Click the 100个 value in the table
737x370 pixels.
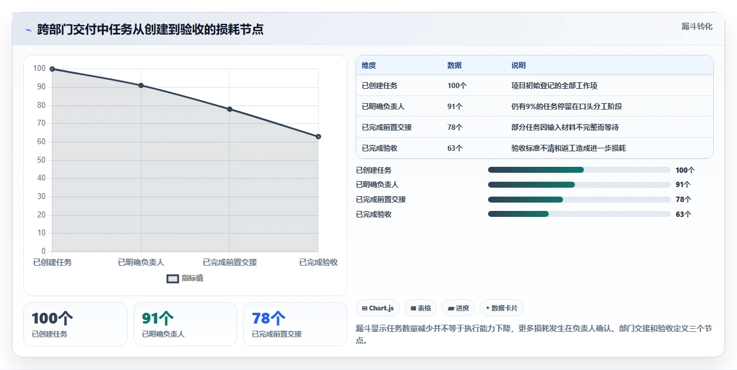tap(457, 86)
